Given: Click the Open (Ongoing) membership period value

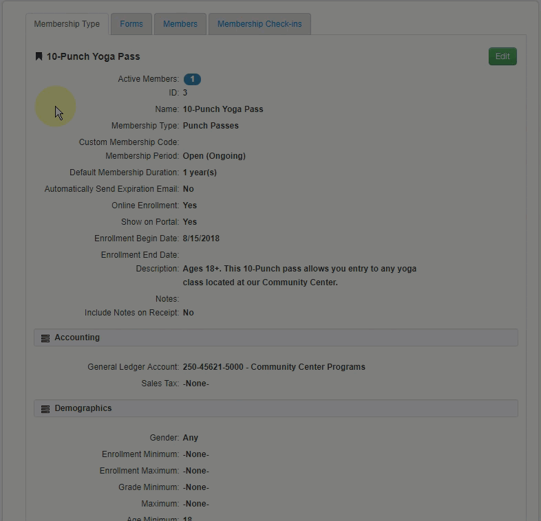Looking at the screenshot, I should click(x=214, y=156).
